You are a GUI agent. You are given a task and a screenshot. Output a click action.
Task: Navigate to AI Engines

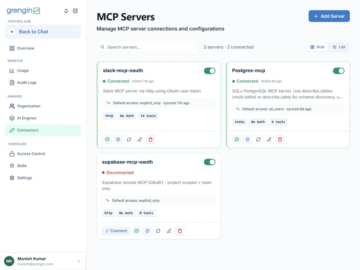point(43,118)
